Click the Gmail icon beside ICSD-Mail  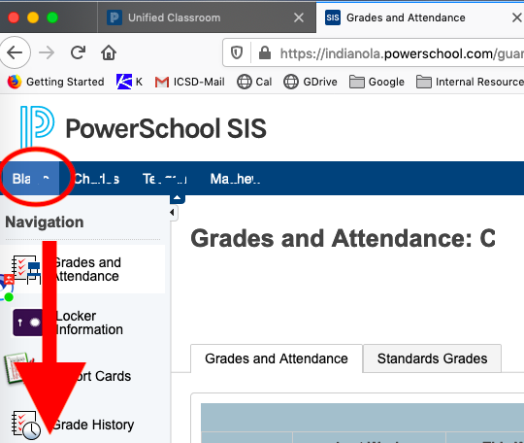click(x=162, y=82)
